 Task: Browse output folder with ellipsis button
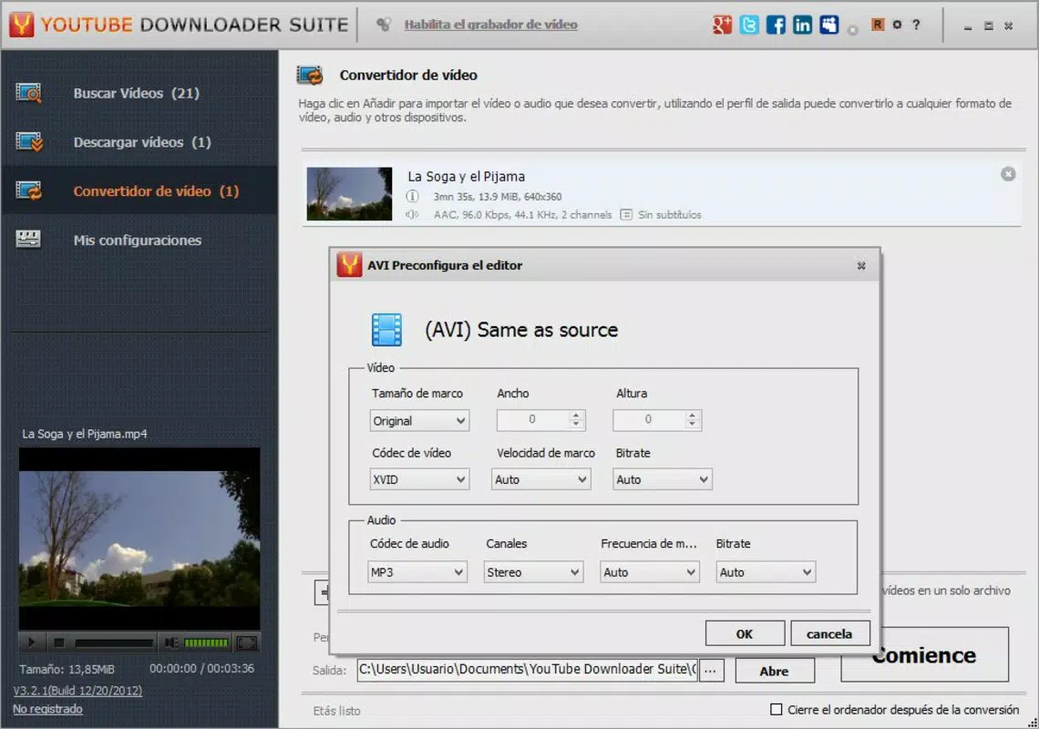[710, 670]
